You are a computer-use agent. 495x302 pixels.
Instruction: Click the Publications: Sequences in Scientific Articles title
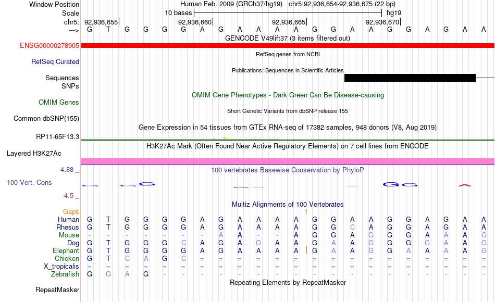point(288,70)
